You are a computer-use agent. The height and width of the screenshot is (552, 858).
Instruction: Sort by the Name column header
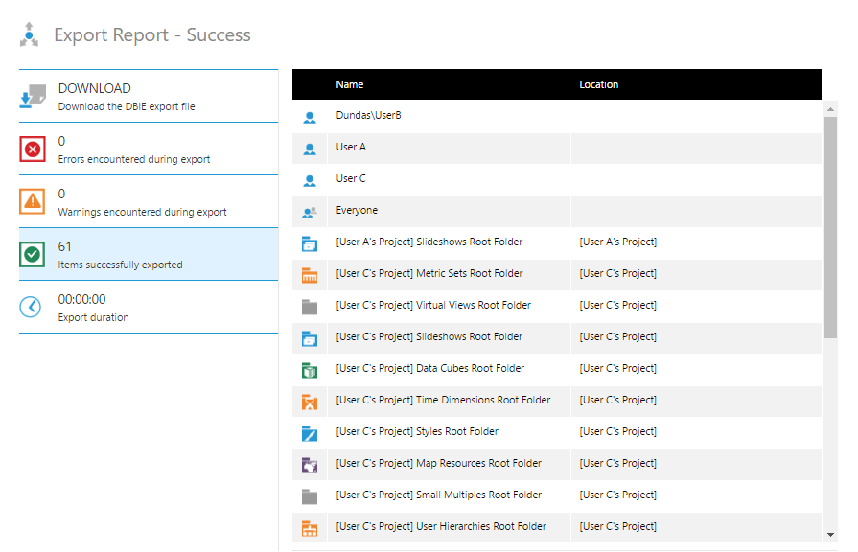350,84
